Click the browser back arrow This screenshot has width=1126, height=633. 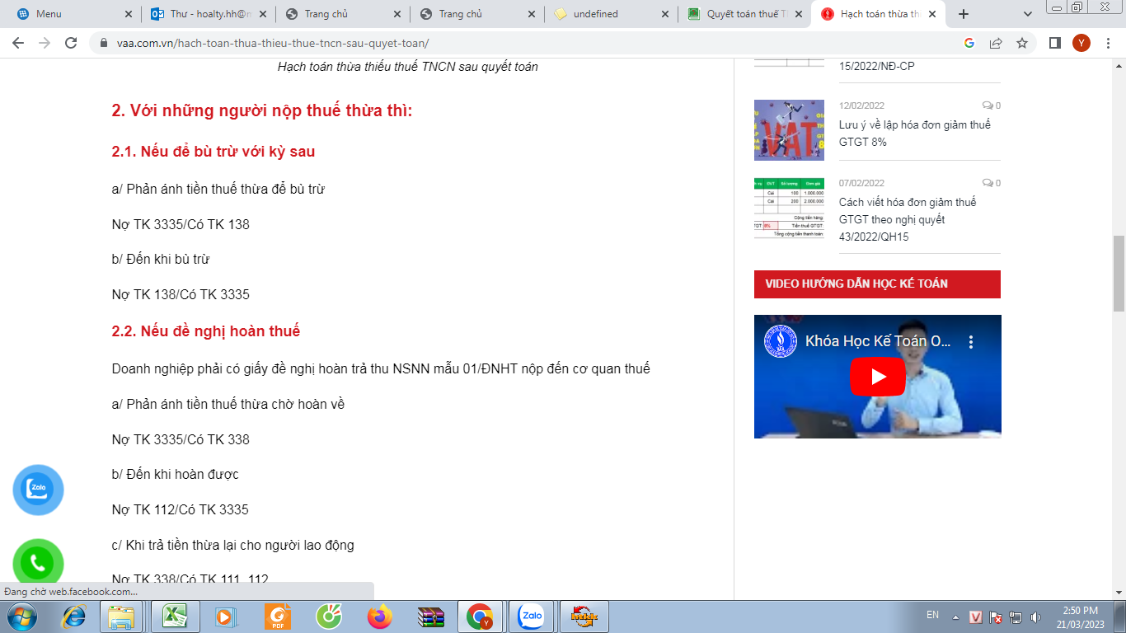tap(18, 43)
